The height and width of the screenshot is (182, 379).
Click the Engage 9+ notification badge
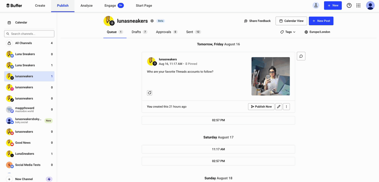point(120,5)
